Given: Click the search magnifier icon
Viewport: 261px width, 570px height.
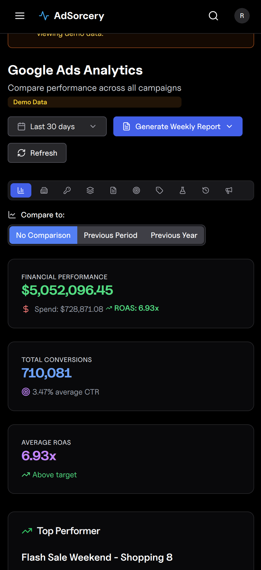Looking at the screenshot, I should (213, 16).
